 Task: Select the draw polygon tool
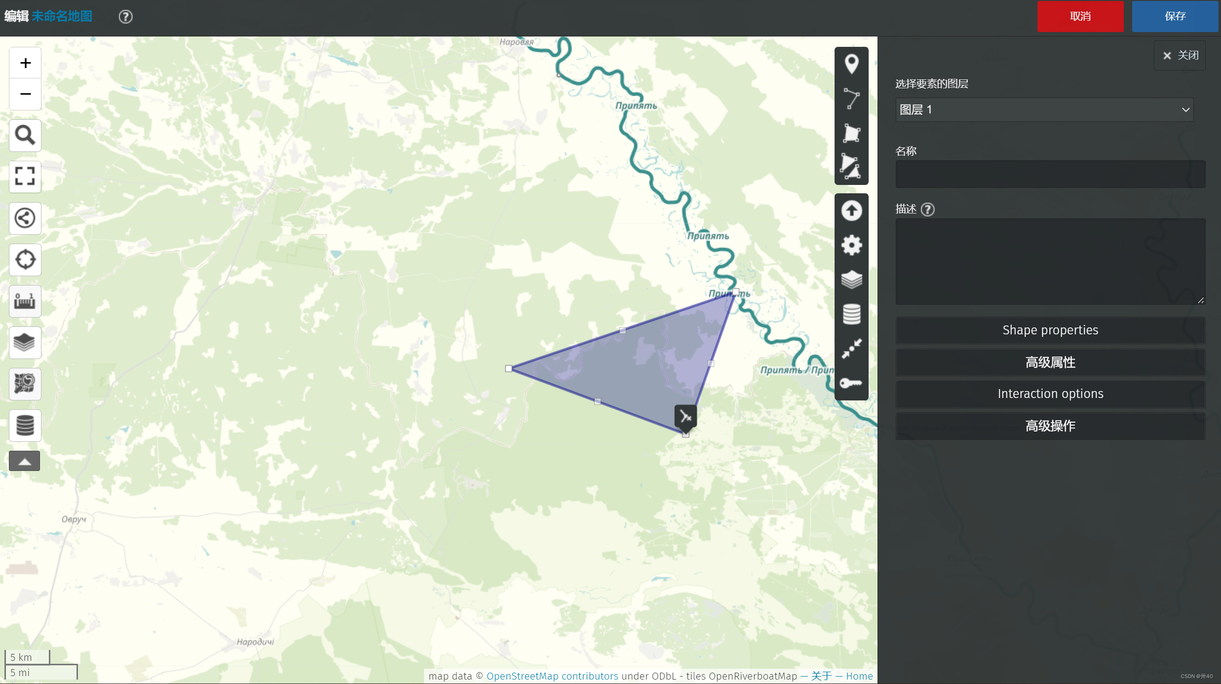851,133
